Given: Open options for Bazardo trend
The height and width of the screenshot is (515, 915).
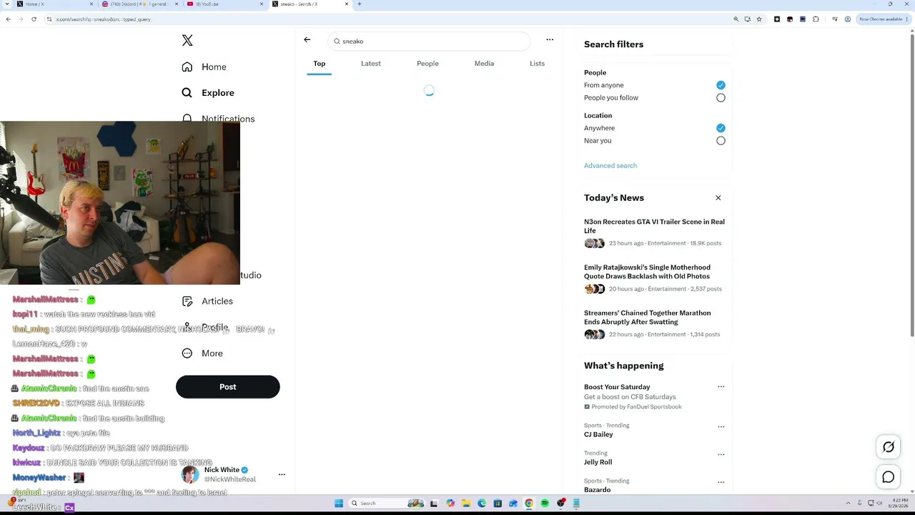Looking at the screenshot, I should 721,482.
